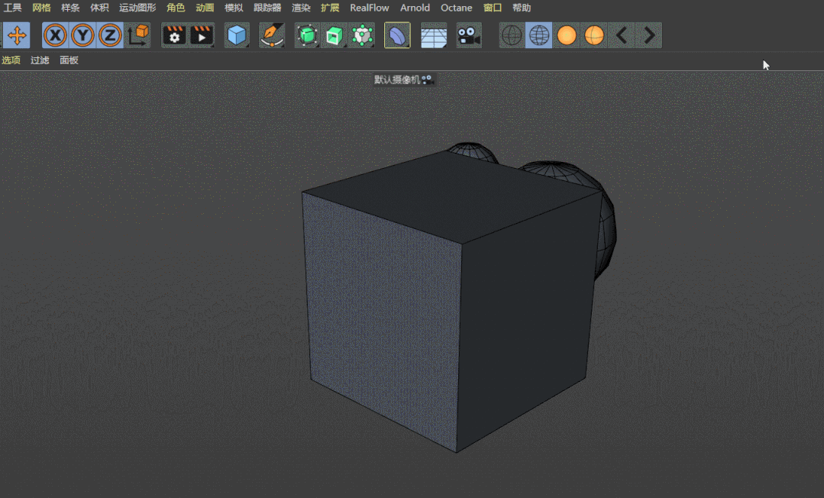Click the cloner array cube icon
Viewport: 824px width, 498px height.
pos(362,35)
